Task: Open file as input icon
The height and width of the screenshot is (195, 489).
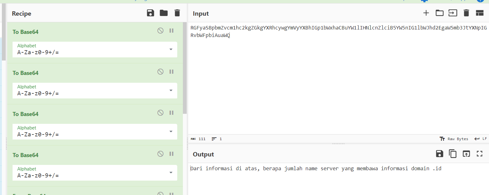Action: pos(453,13)
